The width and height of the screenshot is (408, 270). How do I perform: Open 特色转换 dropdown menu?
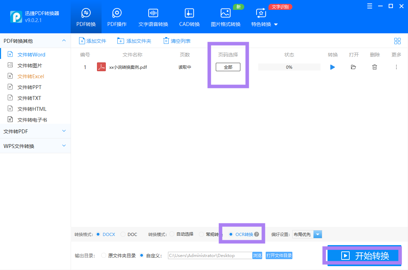pos(264,17)
